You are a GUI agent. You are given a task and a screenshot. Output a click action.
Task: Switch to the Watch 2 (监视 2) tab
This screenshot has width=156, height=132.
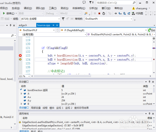coord(69,108)
